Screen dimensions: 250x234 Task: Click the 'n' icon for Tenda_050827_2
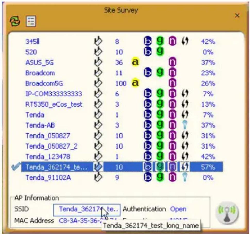tap(172, 146)
